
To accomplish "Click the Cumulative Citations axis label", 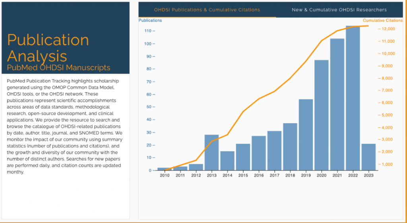I will click(x=382, y=20).
